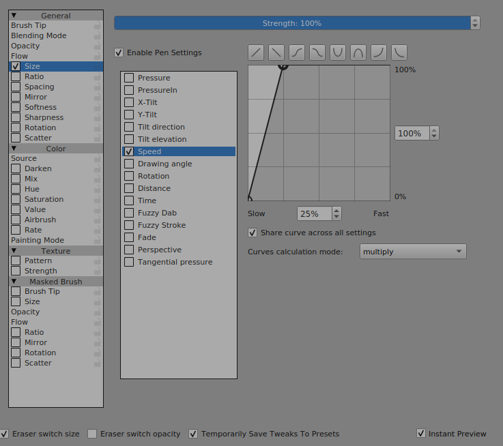Image resolution: width=503 pixels, height=446 pixels.
Task: Pick the J-shaped curve preset
Action: click(379, 53)
